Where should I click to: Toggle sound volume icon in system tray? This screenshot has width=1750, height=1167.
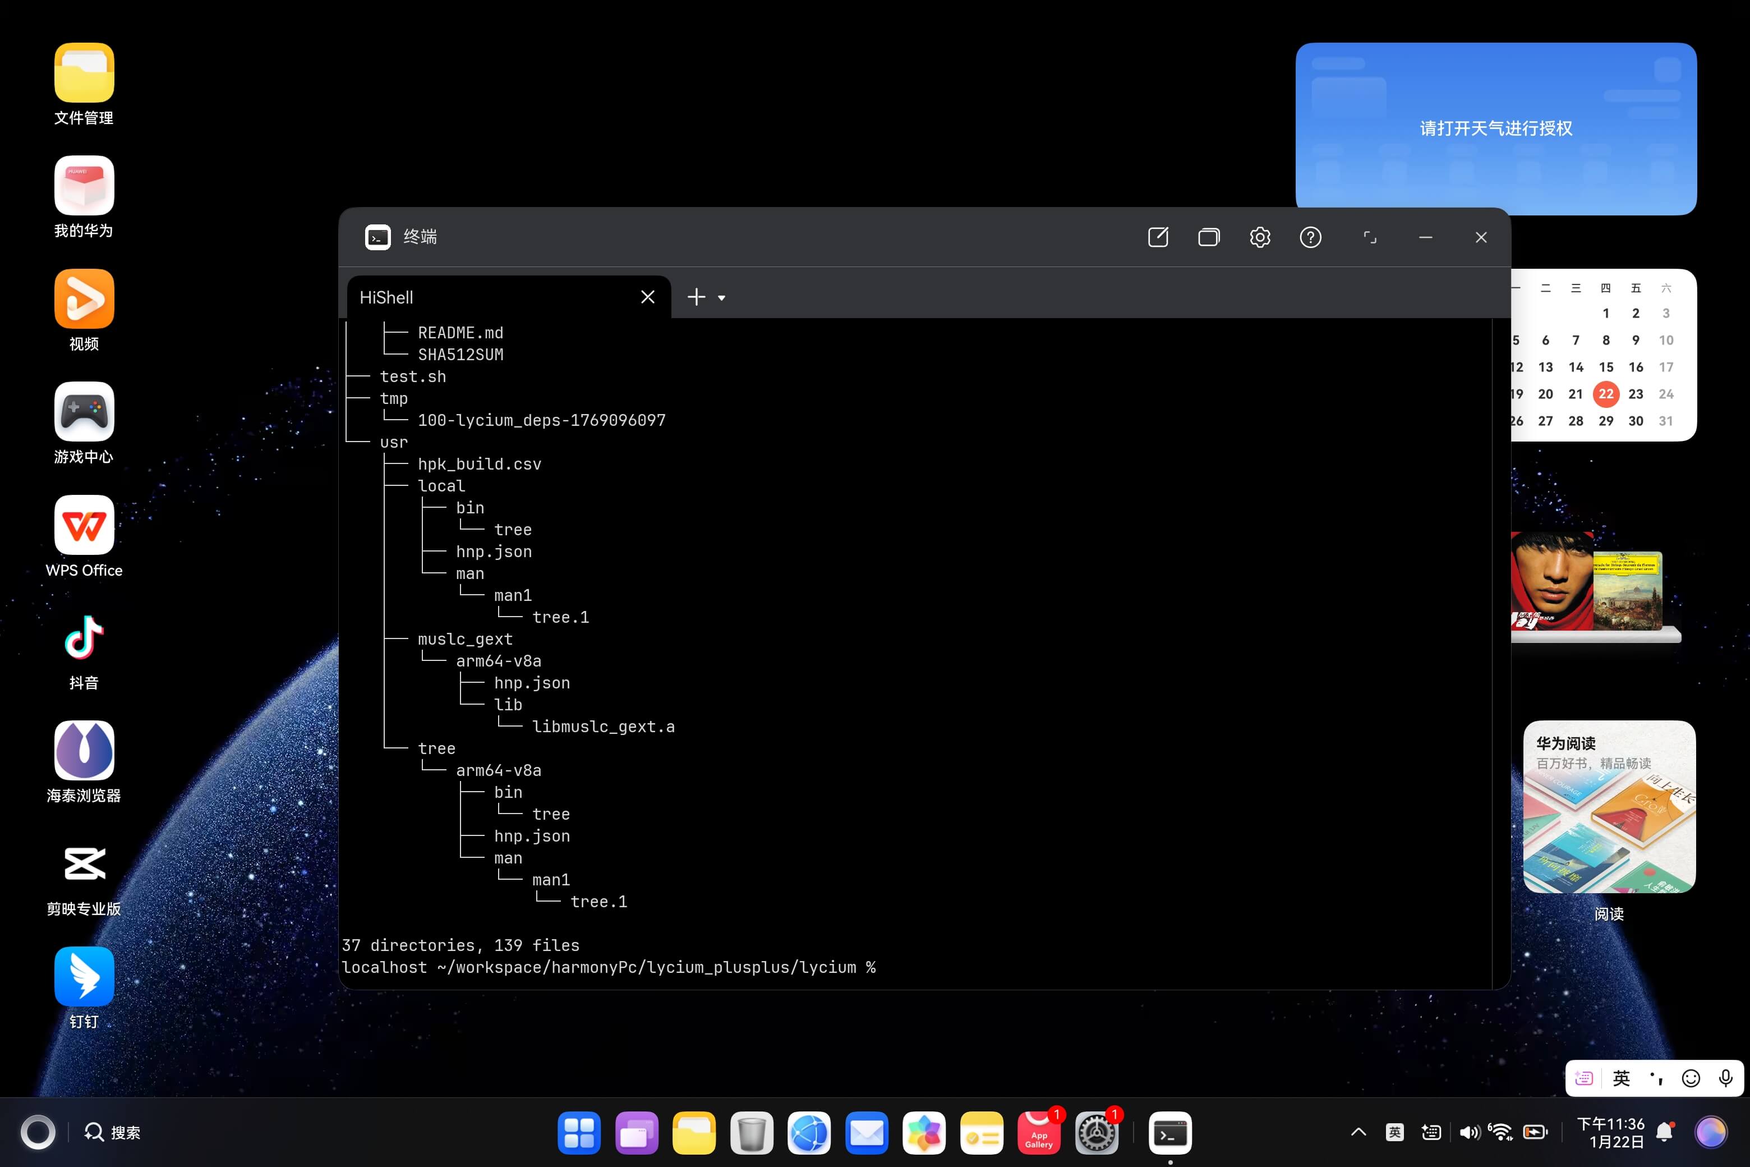[x=1469, y=1133]
